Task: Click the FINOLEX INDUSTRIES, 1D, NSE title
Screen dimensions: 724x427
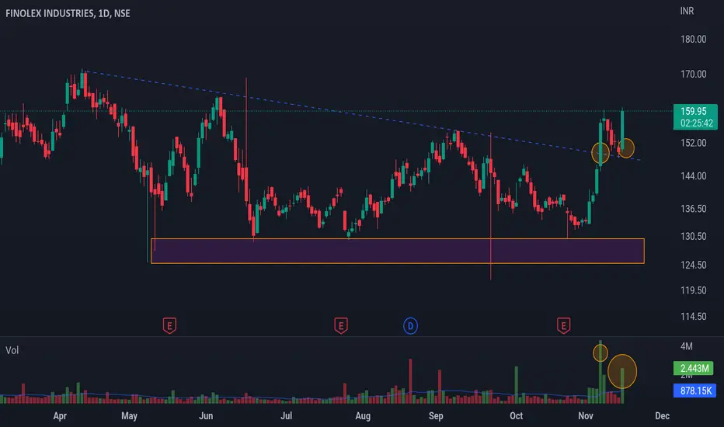Action: point(68,13)
